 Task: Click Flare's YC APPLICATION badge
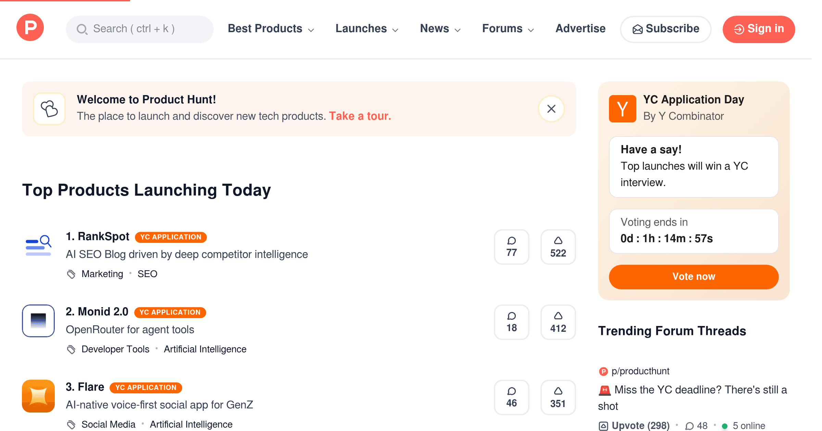[146, 388]
